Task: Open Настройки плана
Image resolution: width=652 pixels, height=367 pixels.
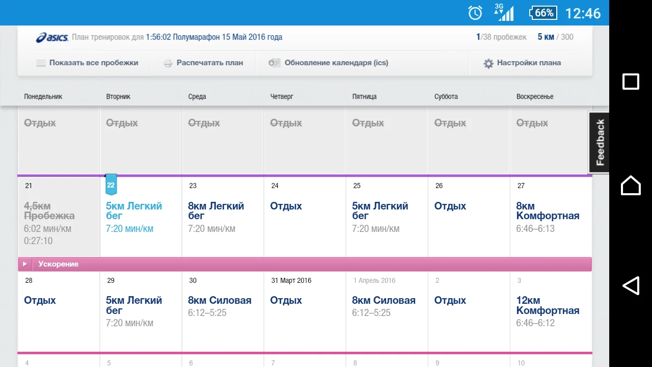Action: click(x=529, y=63)
